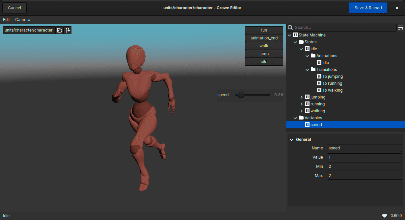Collapse the Transitions folder
This screenshot has height=220, width=405.
[x=307, y=70]
